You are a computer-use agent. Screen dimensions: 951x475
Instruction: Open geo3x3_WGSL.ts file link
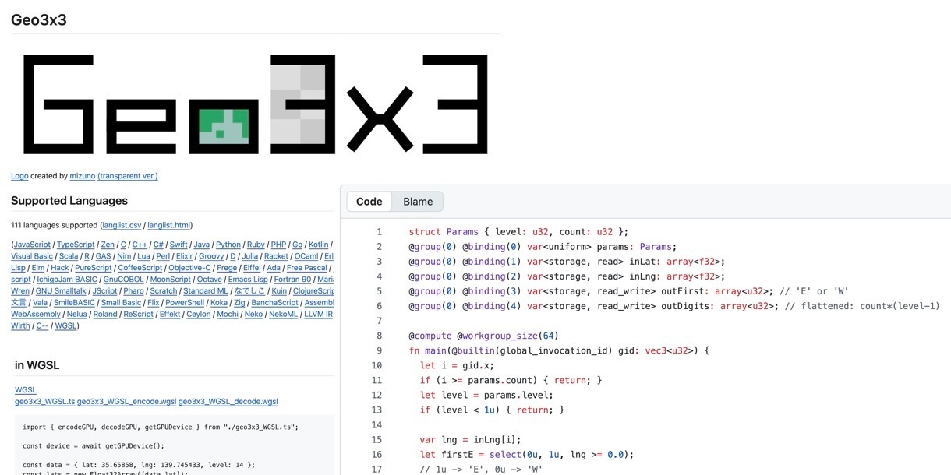[44, 402]
